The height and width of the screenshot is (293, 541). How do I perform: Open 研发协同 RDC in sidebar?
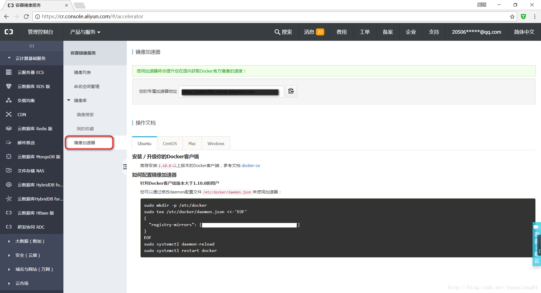(32, 227)
